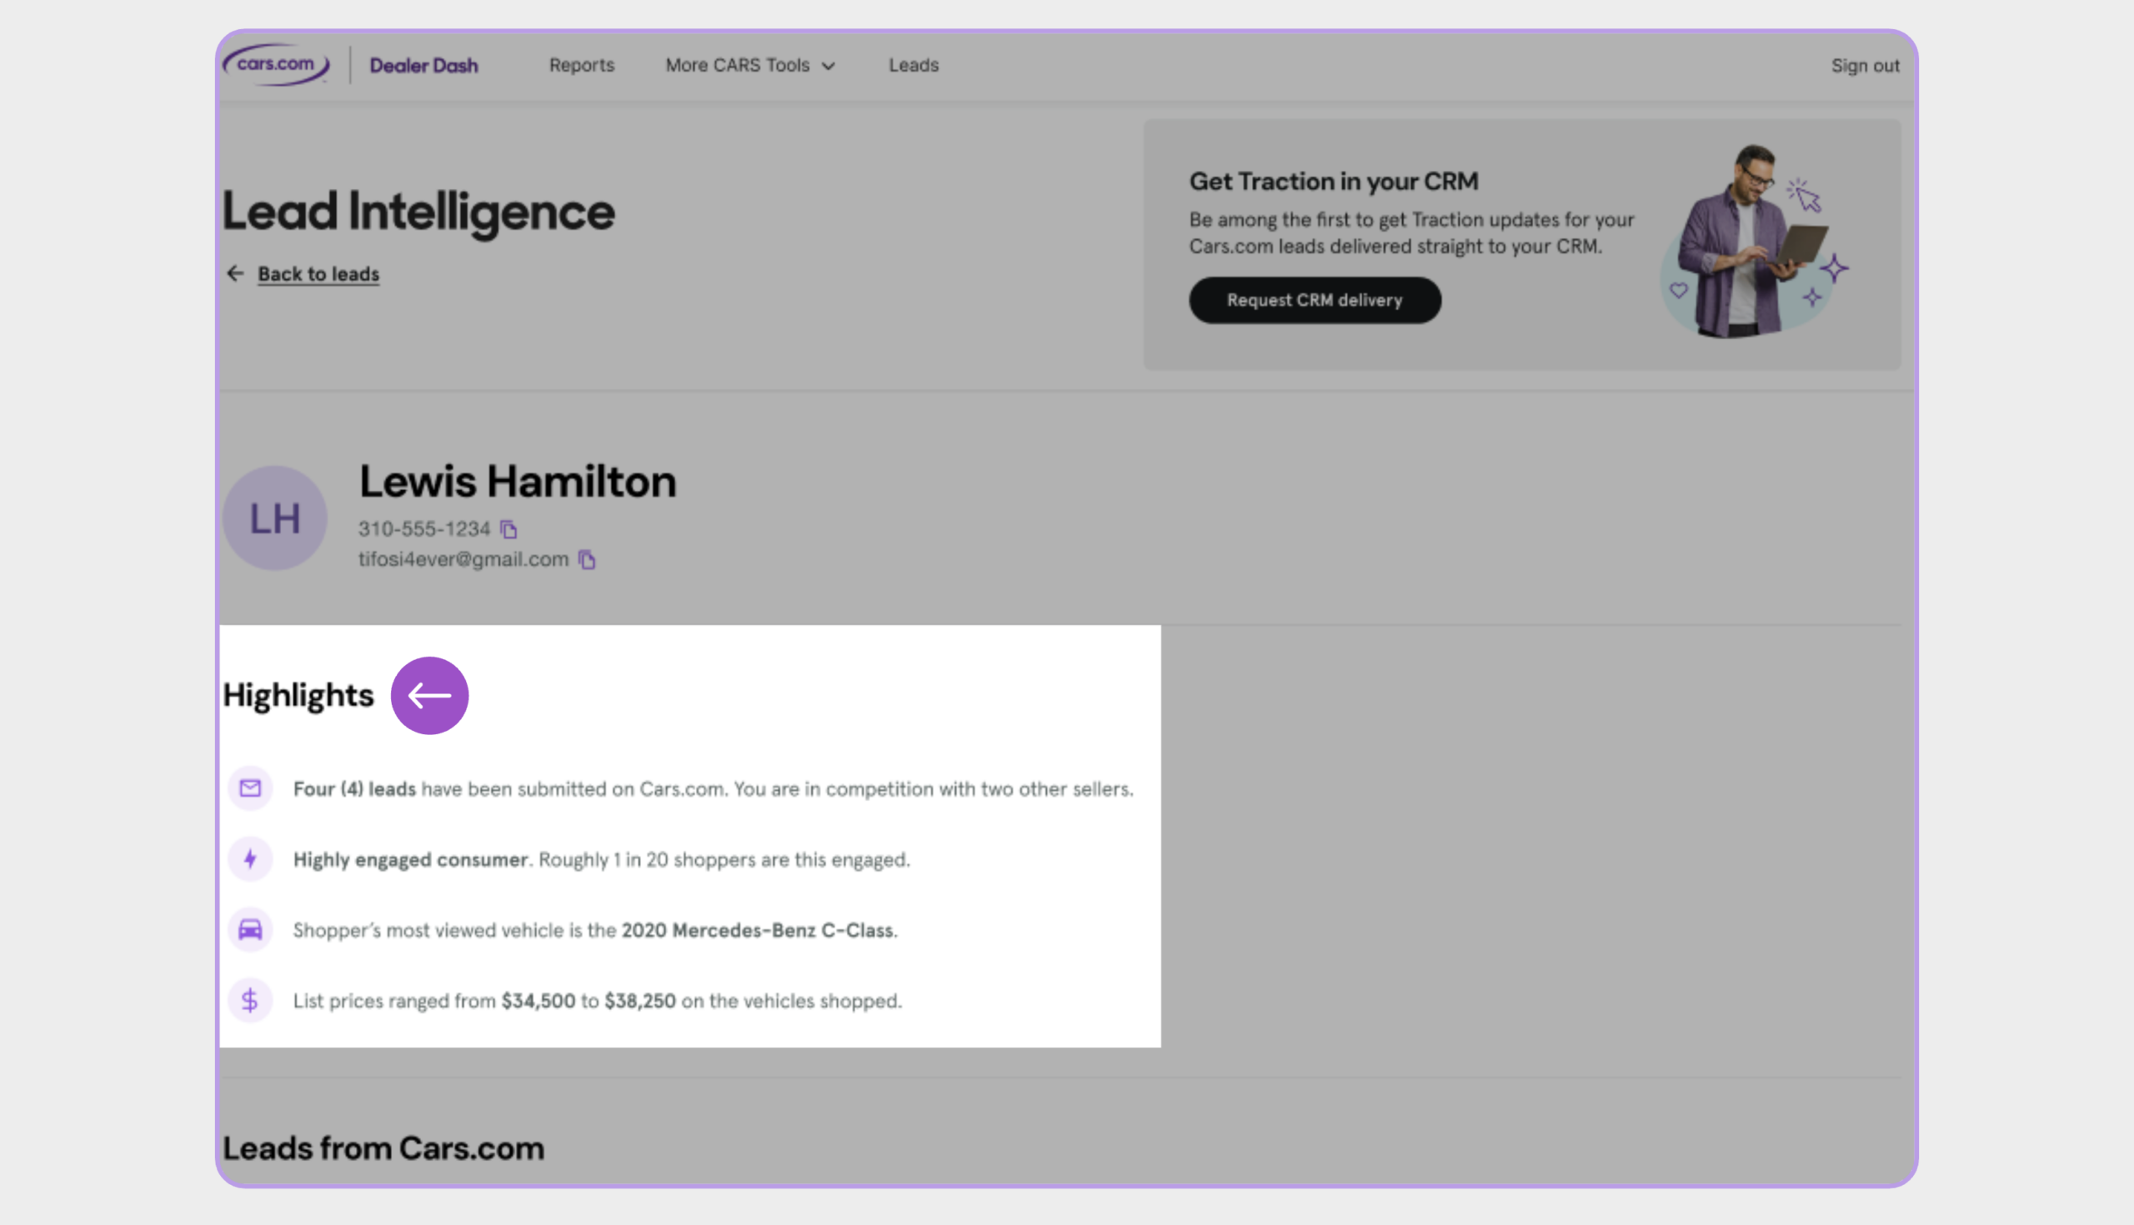The height and width of the screenshot is (1225, 2134).
Task: Click Request CRM delivery button
Action: (1315, 300)
